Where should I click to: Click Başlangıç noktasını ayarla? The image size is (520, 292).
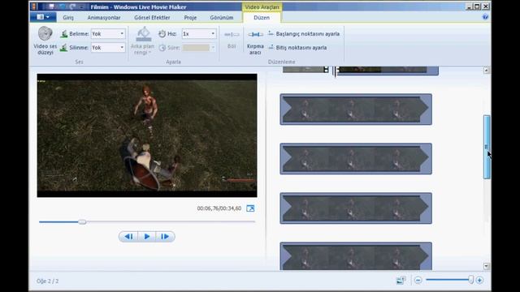pos(304,34)
